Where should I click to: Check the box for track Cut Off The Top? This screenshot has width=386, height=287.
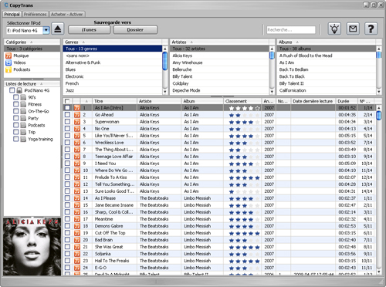tap(67, 233)
